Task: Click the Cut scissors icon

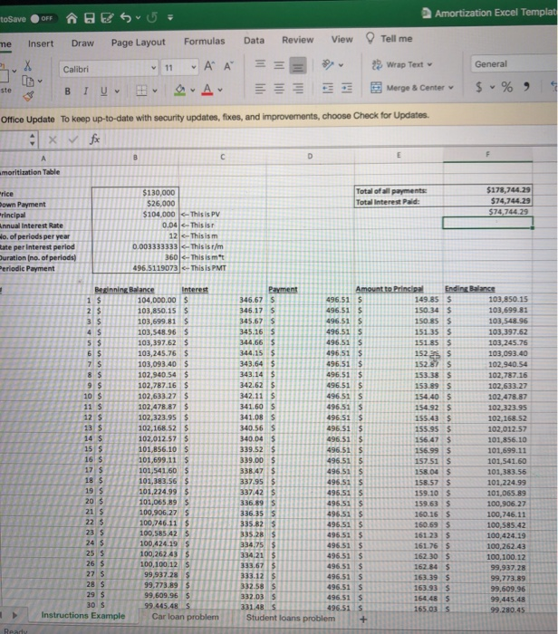Action: tap(27, 65)
